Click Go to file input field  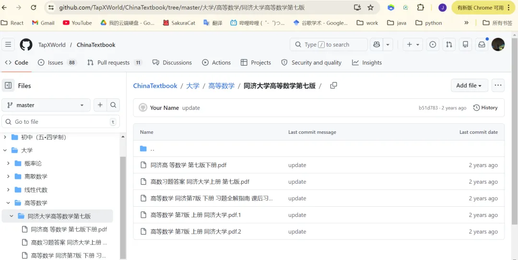coord(61,121)
